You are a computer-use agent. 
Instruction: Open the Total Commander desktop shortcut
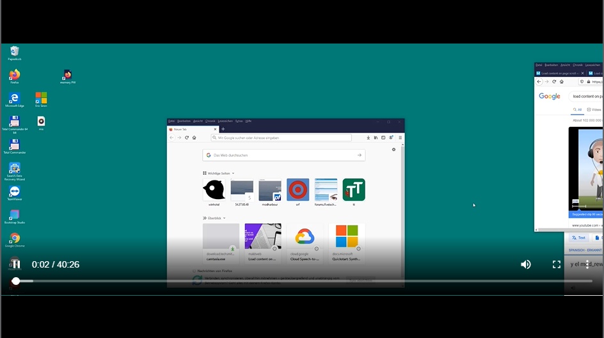click(15, 147)
